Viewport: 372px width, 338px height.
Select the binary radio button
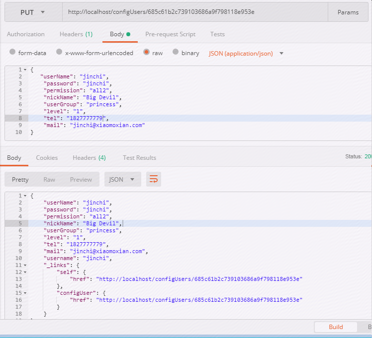tap(176, 52)
